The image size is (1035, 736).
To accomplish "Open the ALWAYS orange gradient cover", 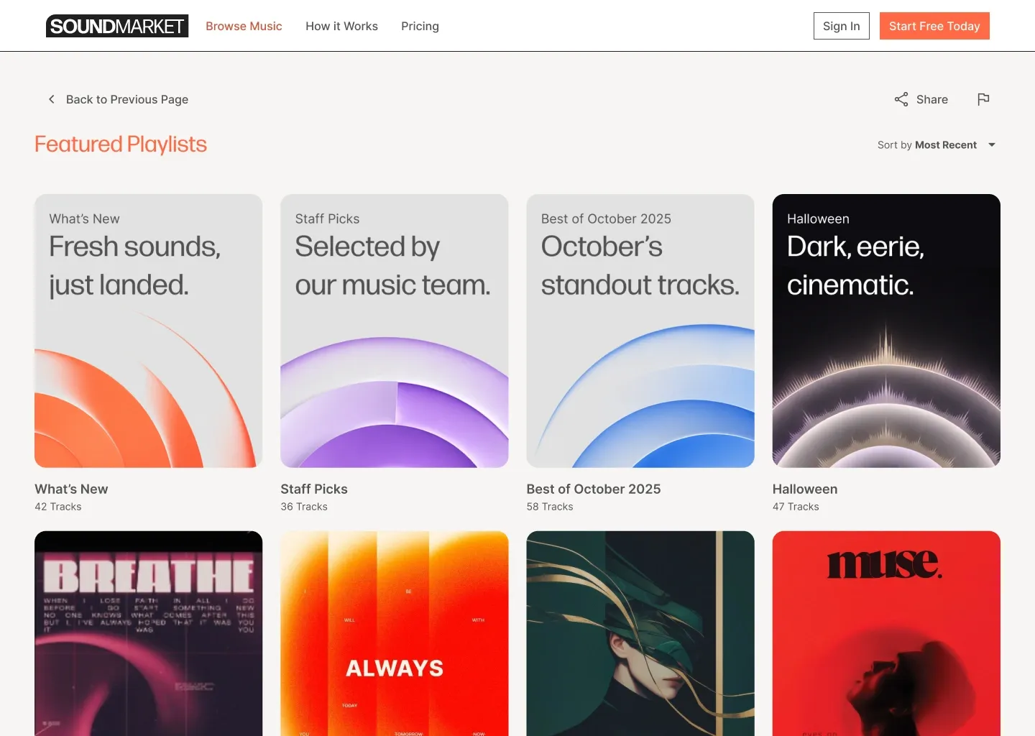I will tap(395, 633).
